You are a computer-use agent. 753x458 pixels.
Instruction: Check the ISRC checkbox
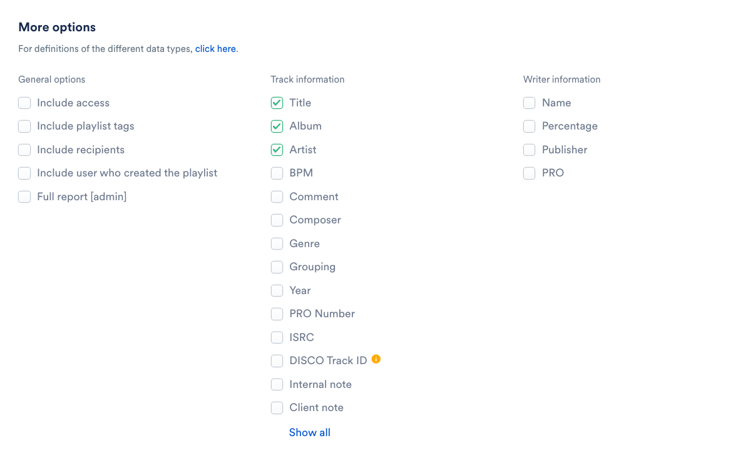(x=277, y=337)
